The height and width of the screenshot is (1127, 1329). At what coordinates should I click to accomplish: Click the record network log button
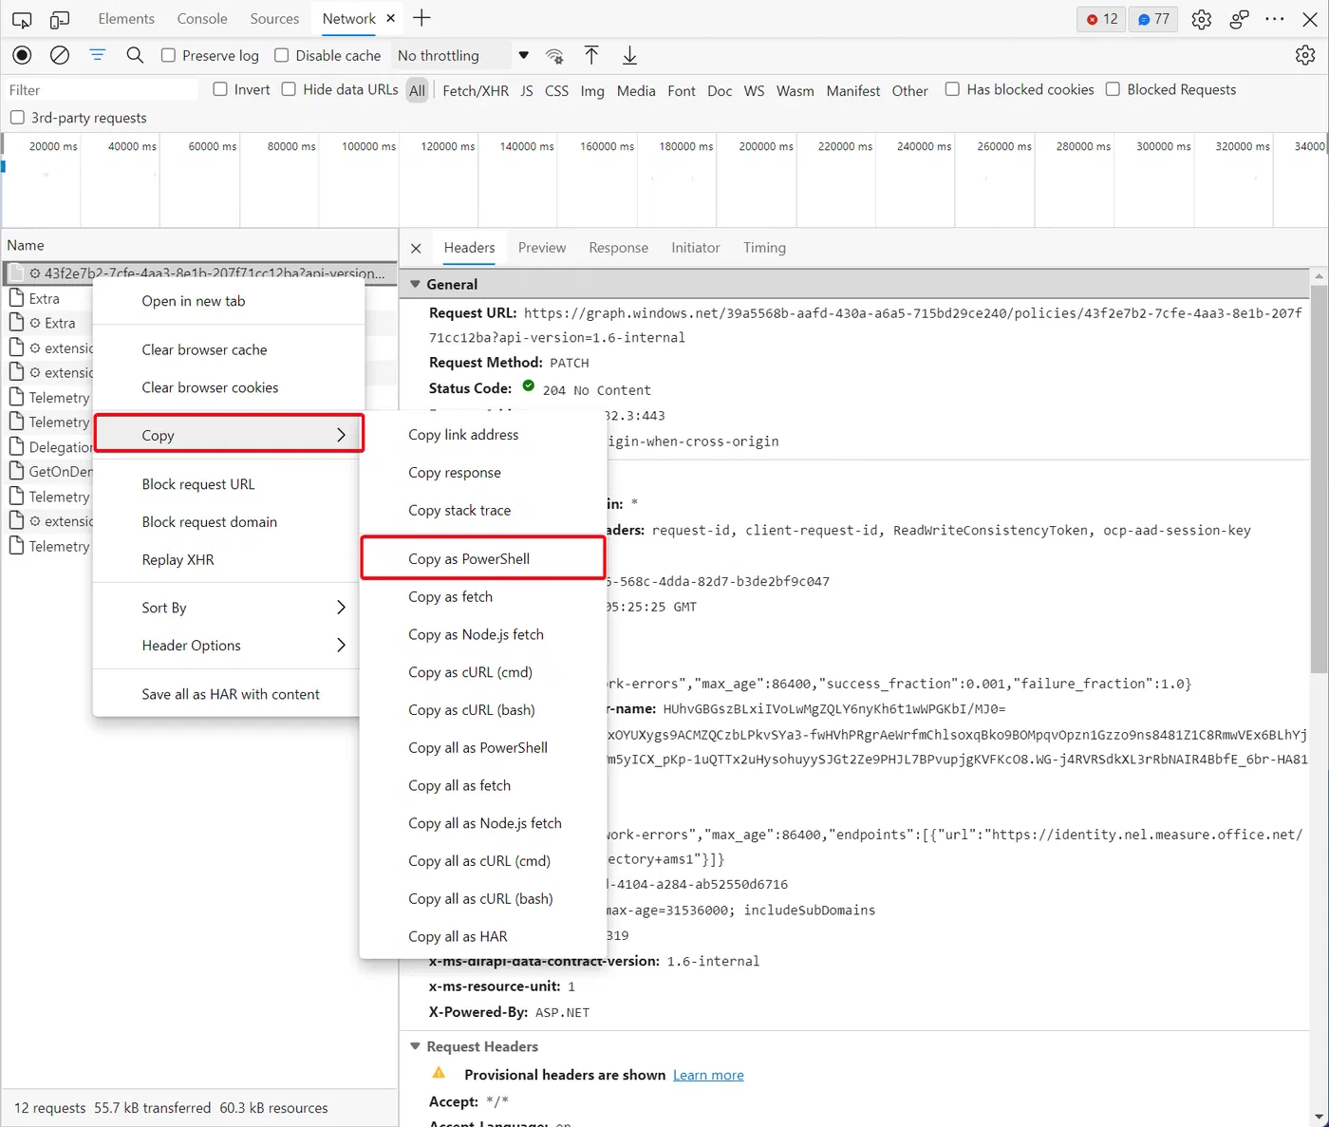[22, 55]
